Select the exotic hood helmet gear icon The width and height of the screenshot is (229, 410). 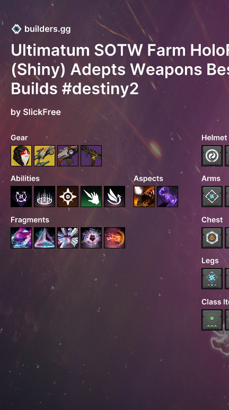click(x=21, y=156)
